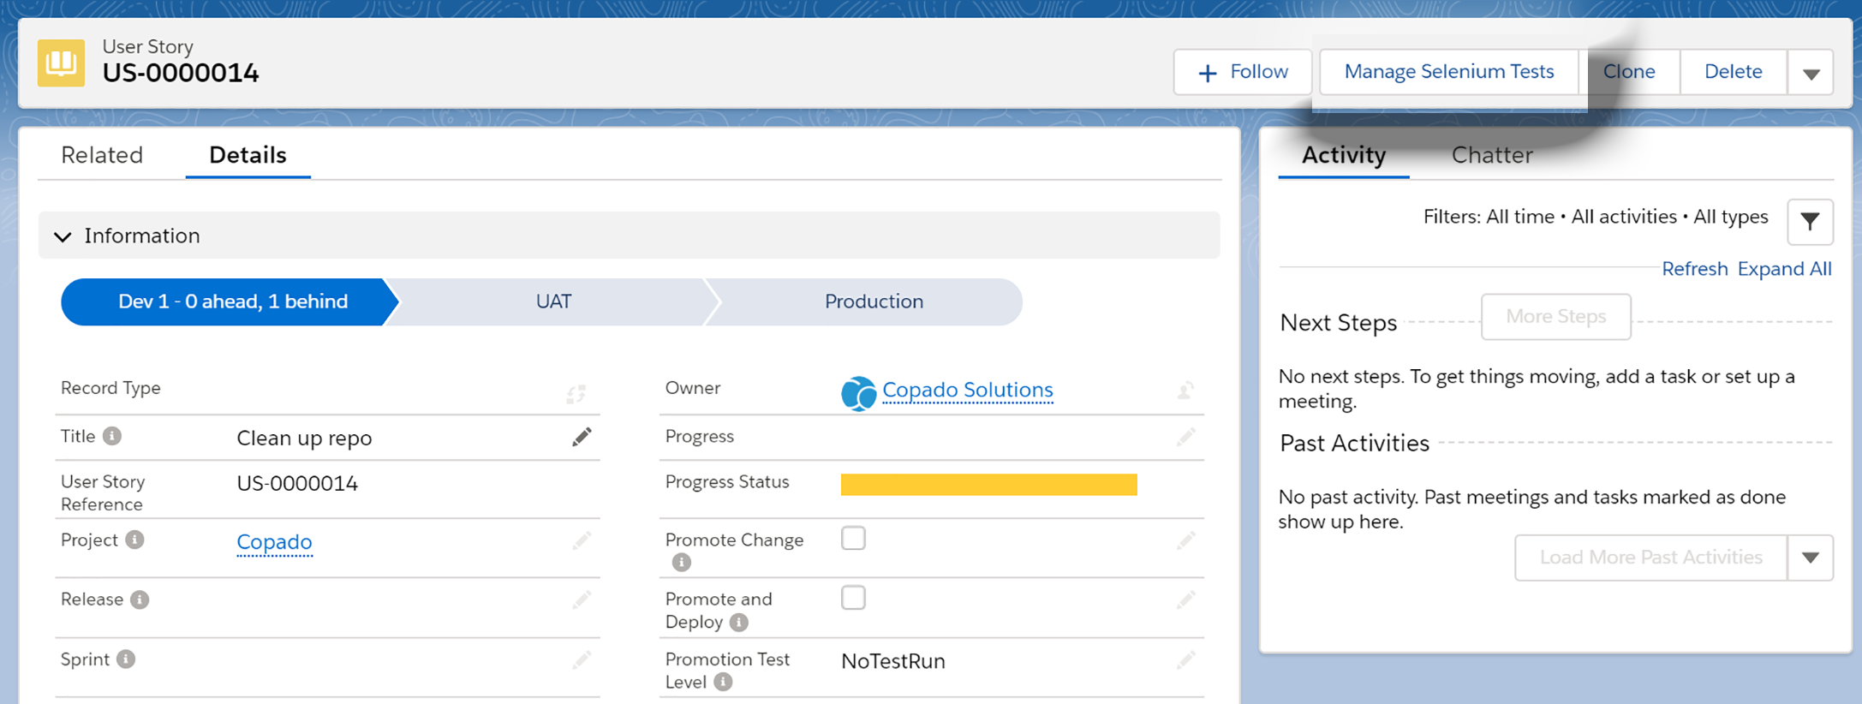Click the Filters: All time text
Viewport: 1862px width, 704px height.
pyautogui.click(x=1489, y=217)
